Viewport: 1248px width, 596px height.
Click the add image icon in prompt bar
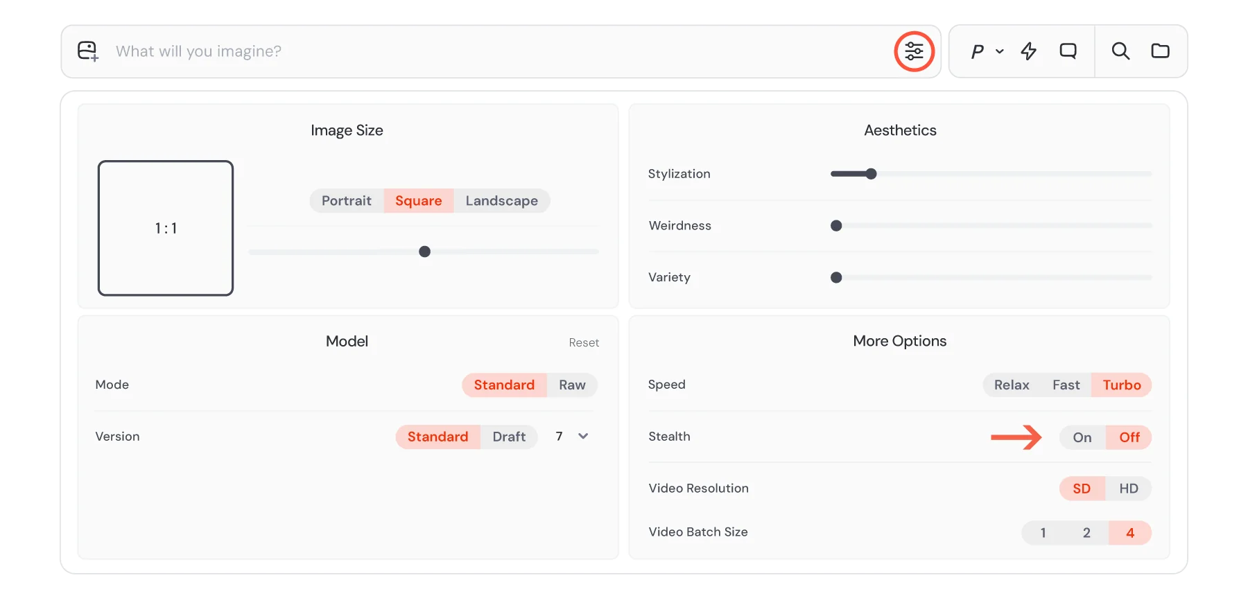pyautogui.click(x=88, y=51)
